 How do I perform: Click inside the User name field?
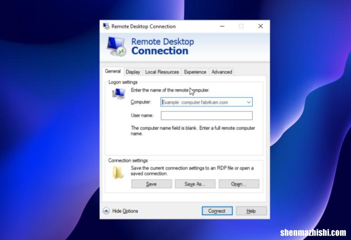pyautogui.click(x=206, y=116)
